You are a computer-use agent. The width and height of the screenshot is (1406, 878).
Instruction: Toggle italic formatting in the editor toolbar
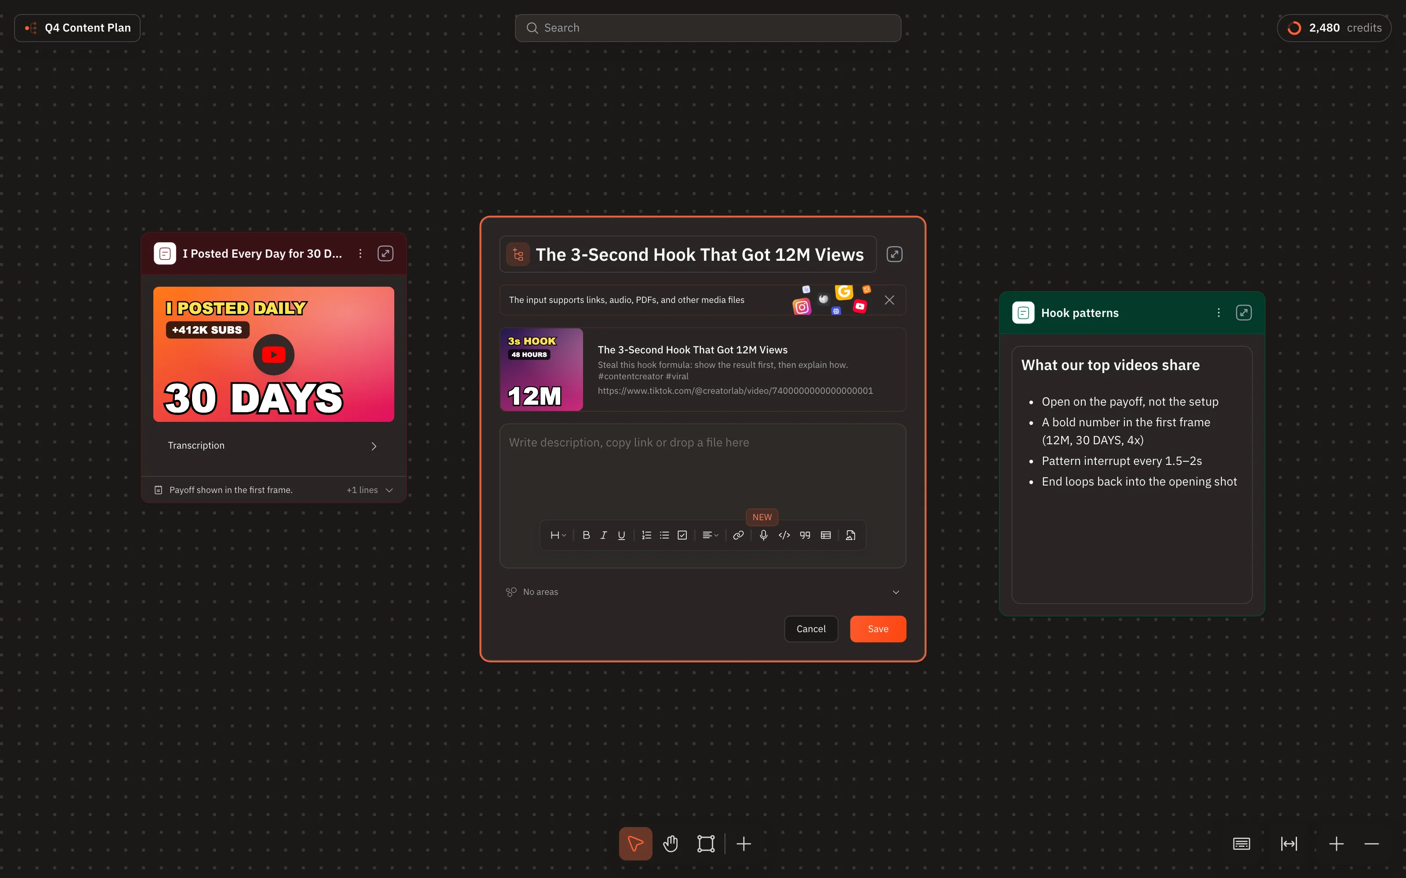(604, 536)
